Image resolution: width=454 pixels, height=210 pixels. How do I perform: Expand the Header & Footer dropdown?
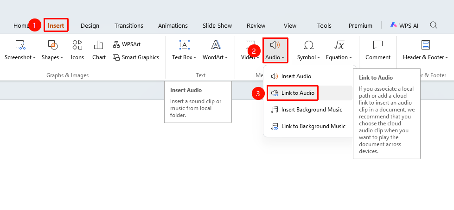447,57
